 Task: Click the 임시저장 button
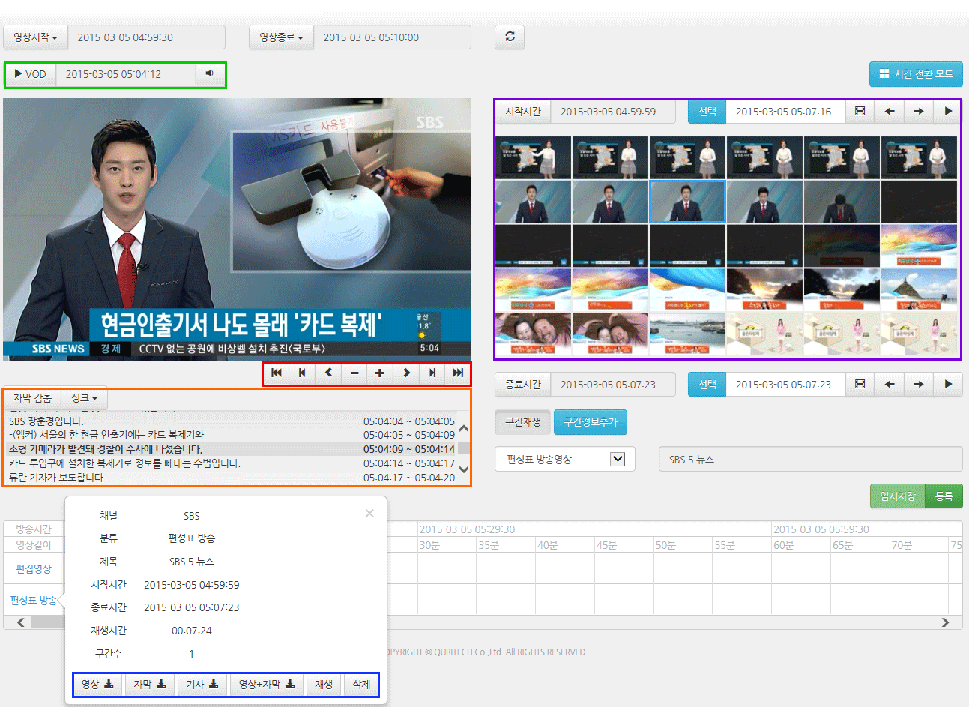tap(898, 496)
